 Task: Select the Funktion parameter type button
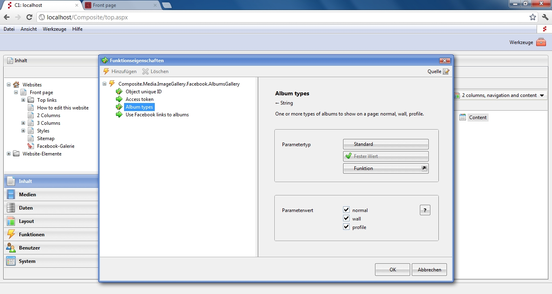click(386, 168)
